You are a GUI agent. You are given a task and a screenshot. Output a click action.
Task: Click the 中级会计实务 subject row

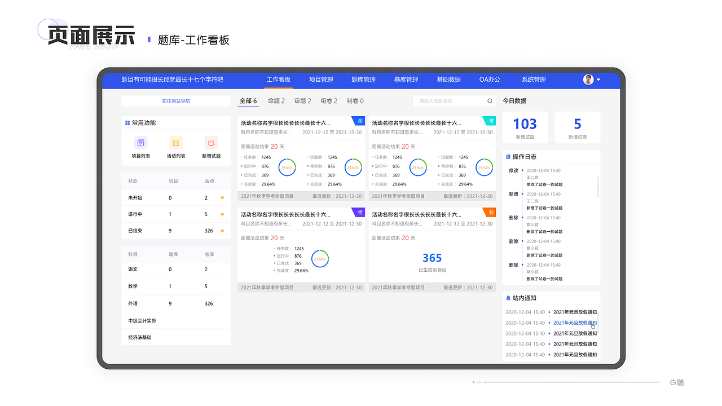click(176, 321)
